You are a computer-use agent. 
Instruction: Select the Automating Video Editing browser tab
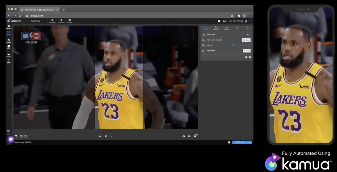coord(40,10)
